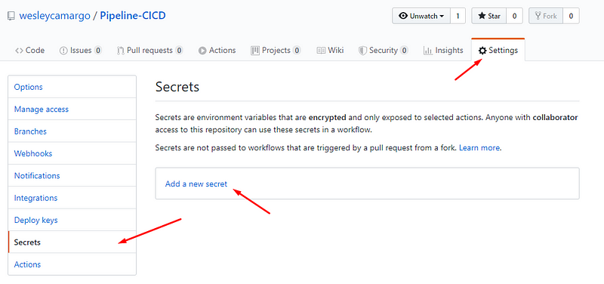The width and height of the screenshot is (604, 284).
Task: Open Webhooks settings in sidebar
Action: click(x=72, y=153)
